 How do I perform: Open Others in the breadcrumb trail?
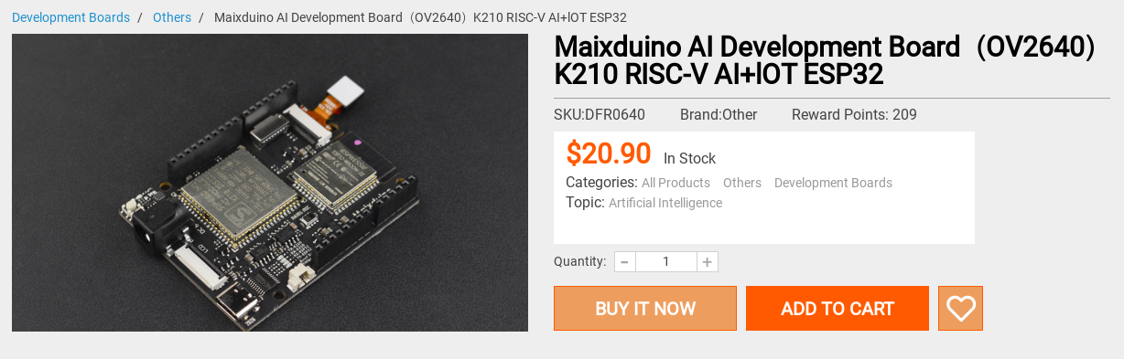coord(172,17)
